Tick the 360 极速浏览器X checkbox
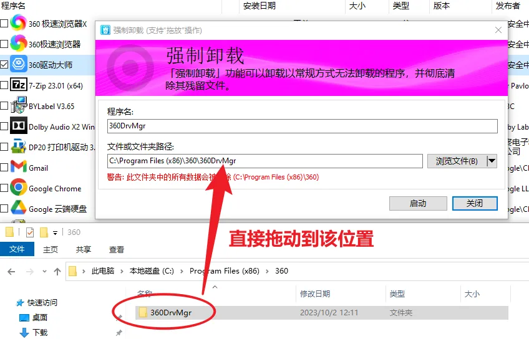The height and width of the screenshot is (339, 529). click(x=4, y=23)
